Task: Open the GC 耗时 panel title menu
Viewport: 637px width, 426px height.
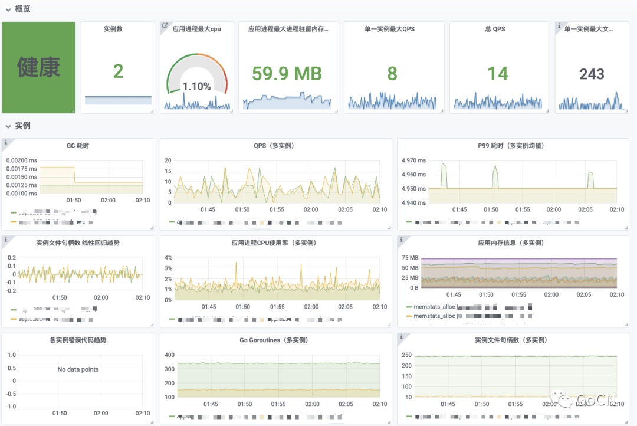Action: click(78, 146)
